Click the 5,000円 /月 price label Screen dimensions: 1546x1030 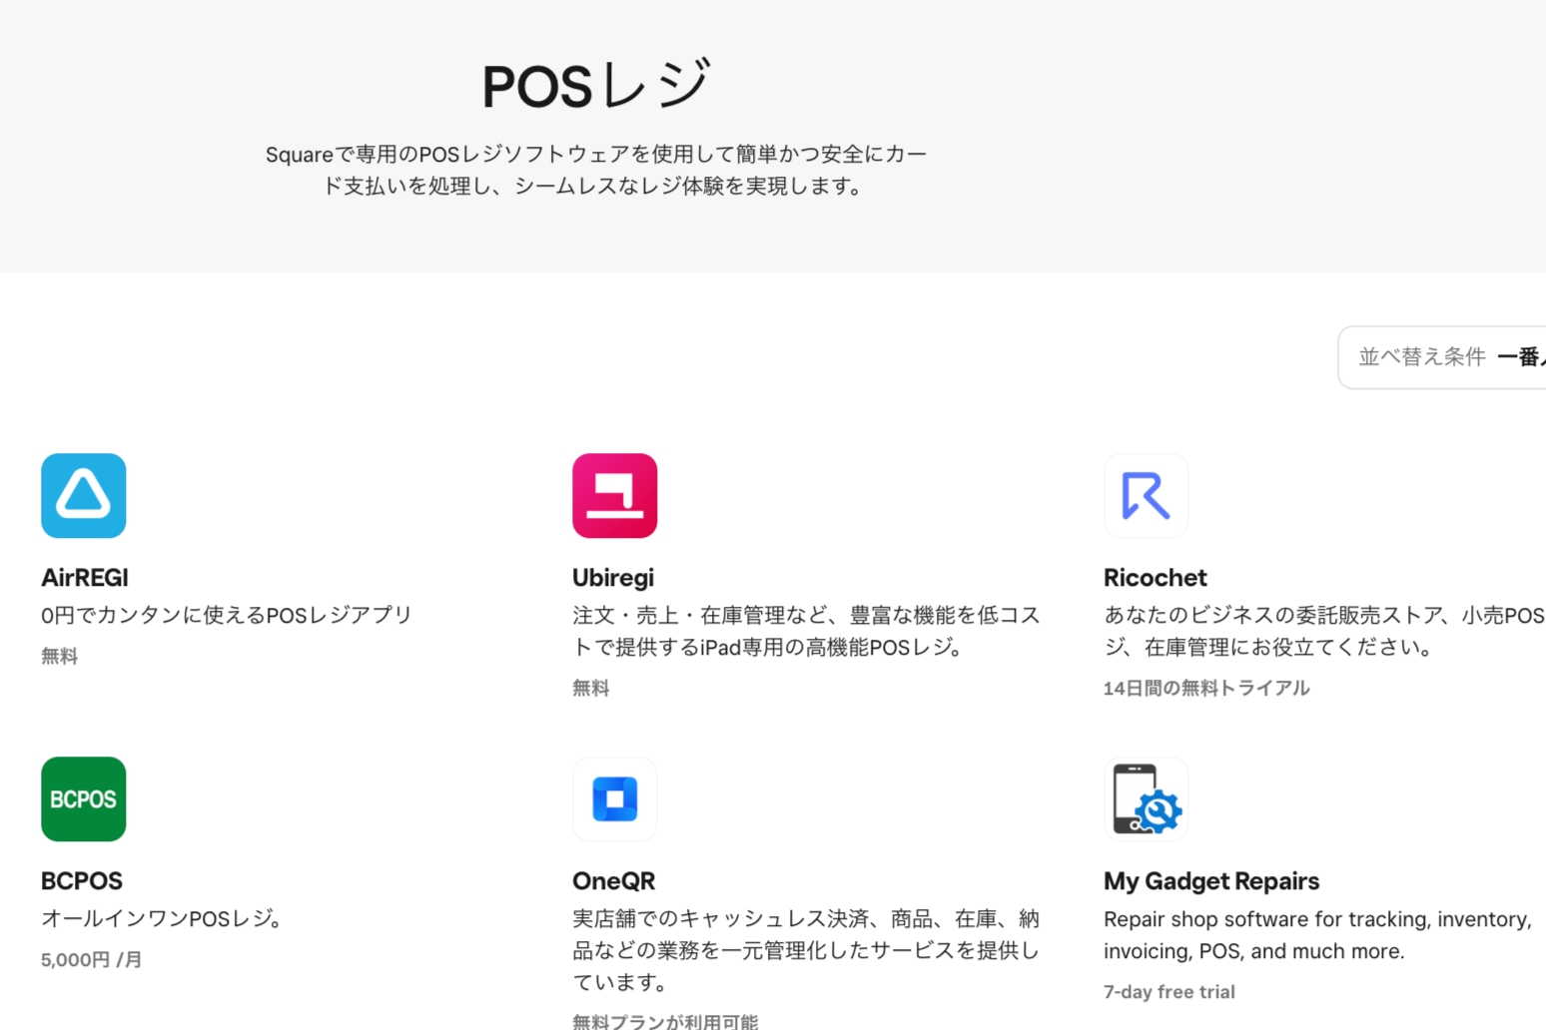92,960
